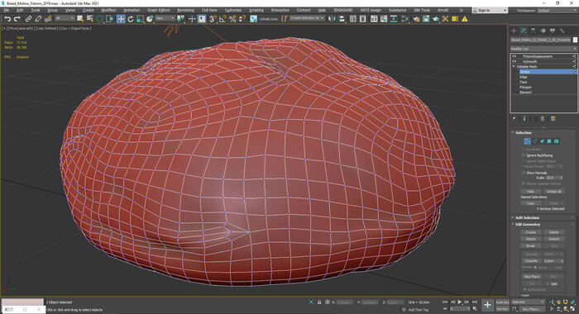Select Local normal radio button

point(552,267)
